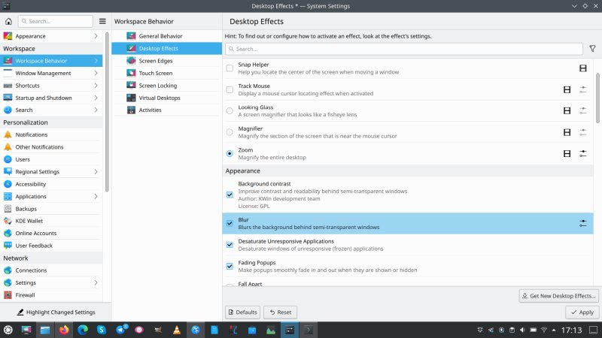Open the sidebar hamburger menu
This screenshot has width=602, height=338.
pos(102,21)
